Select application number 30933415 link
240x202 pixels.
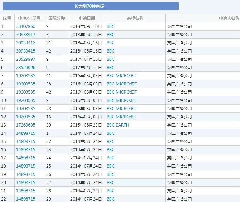[26, 51]
